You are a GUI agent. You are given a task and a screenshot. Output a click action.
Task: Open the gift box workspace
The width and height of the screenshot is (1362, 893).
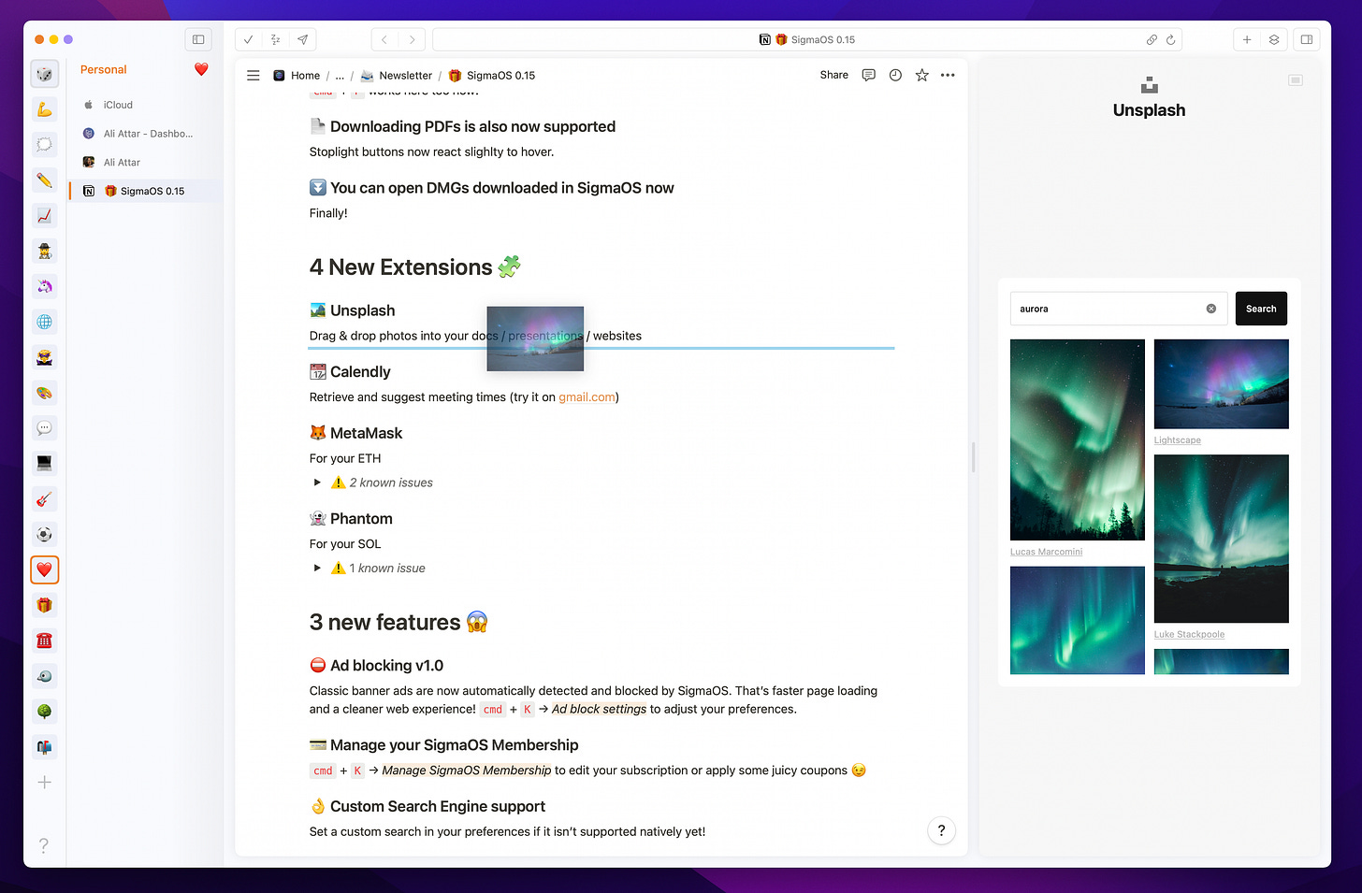(x=44, y=605)
